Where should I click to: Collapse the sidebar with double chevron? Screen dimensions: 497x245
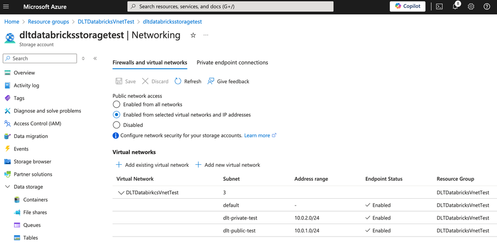(x=95, y=58)
